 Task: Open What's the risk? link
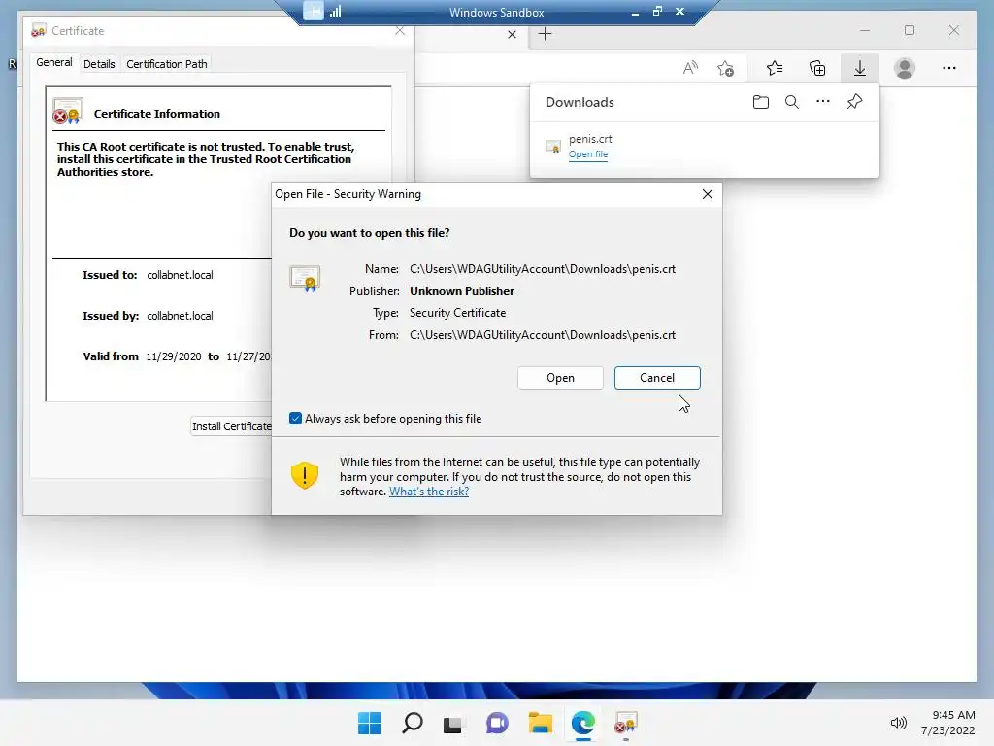tap(429, 492)
